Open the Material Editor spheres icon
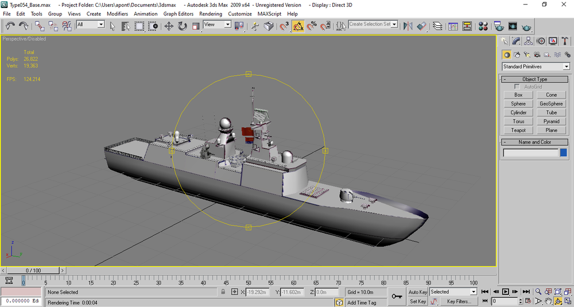Image resolution: width=574 pixels, height=307 pixels. [x=483, y=26]
